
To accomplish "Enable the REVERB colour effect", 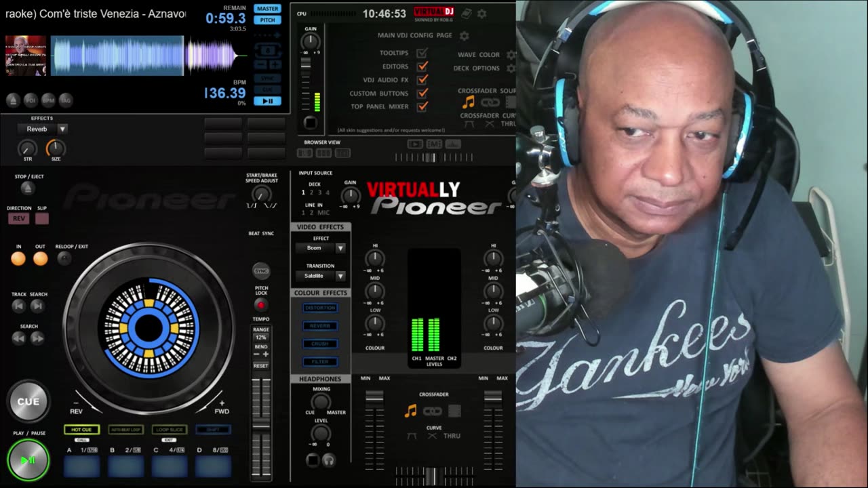I will [320, 326].
